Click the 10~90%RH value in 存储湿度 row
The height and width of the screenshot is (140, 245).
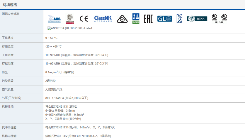click(x=77, y=64)
